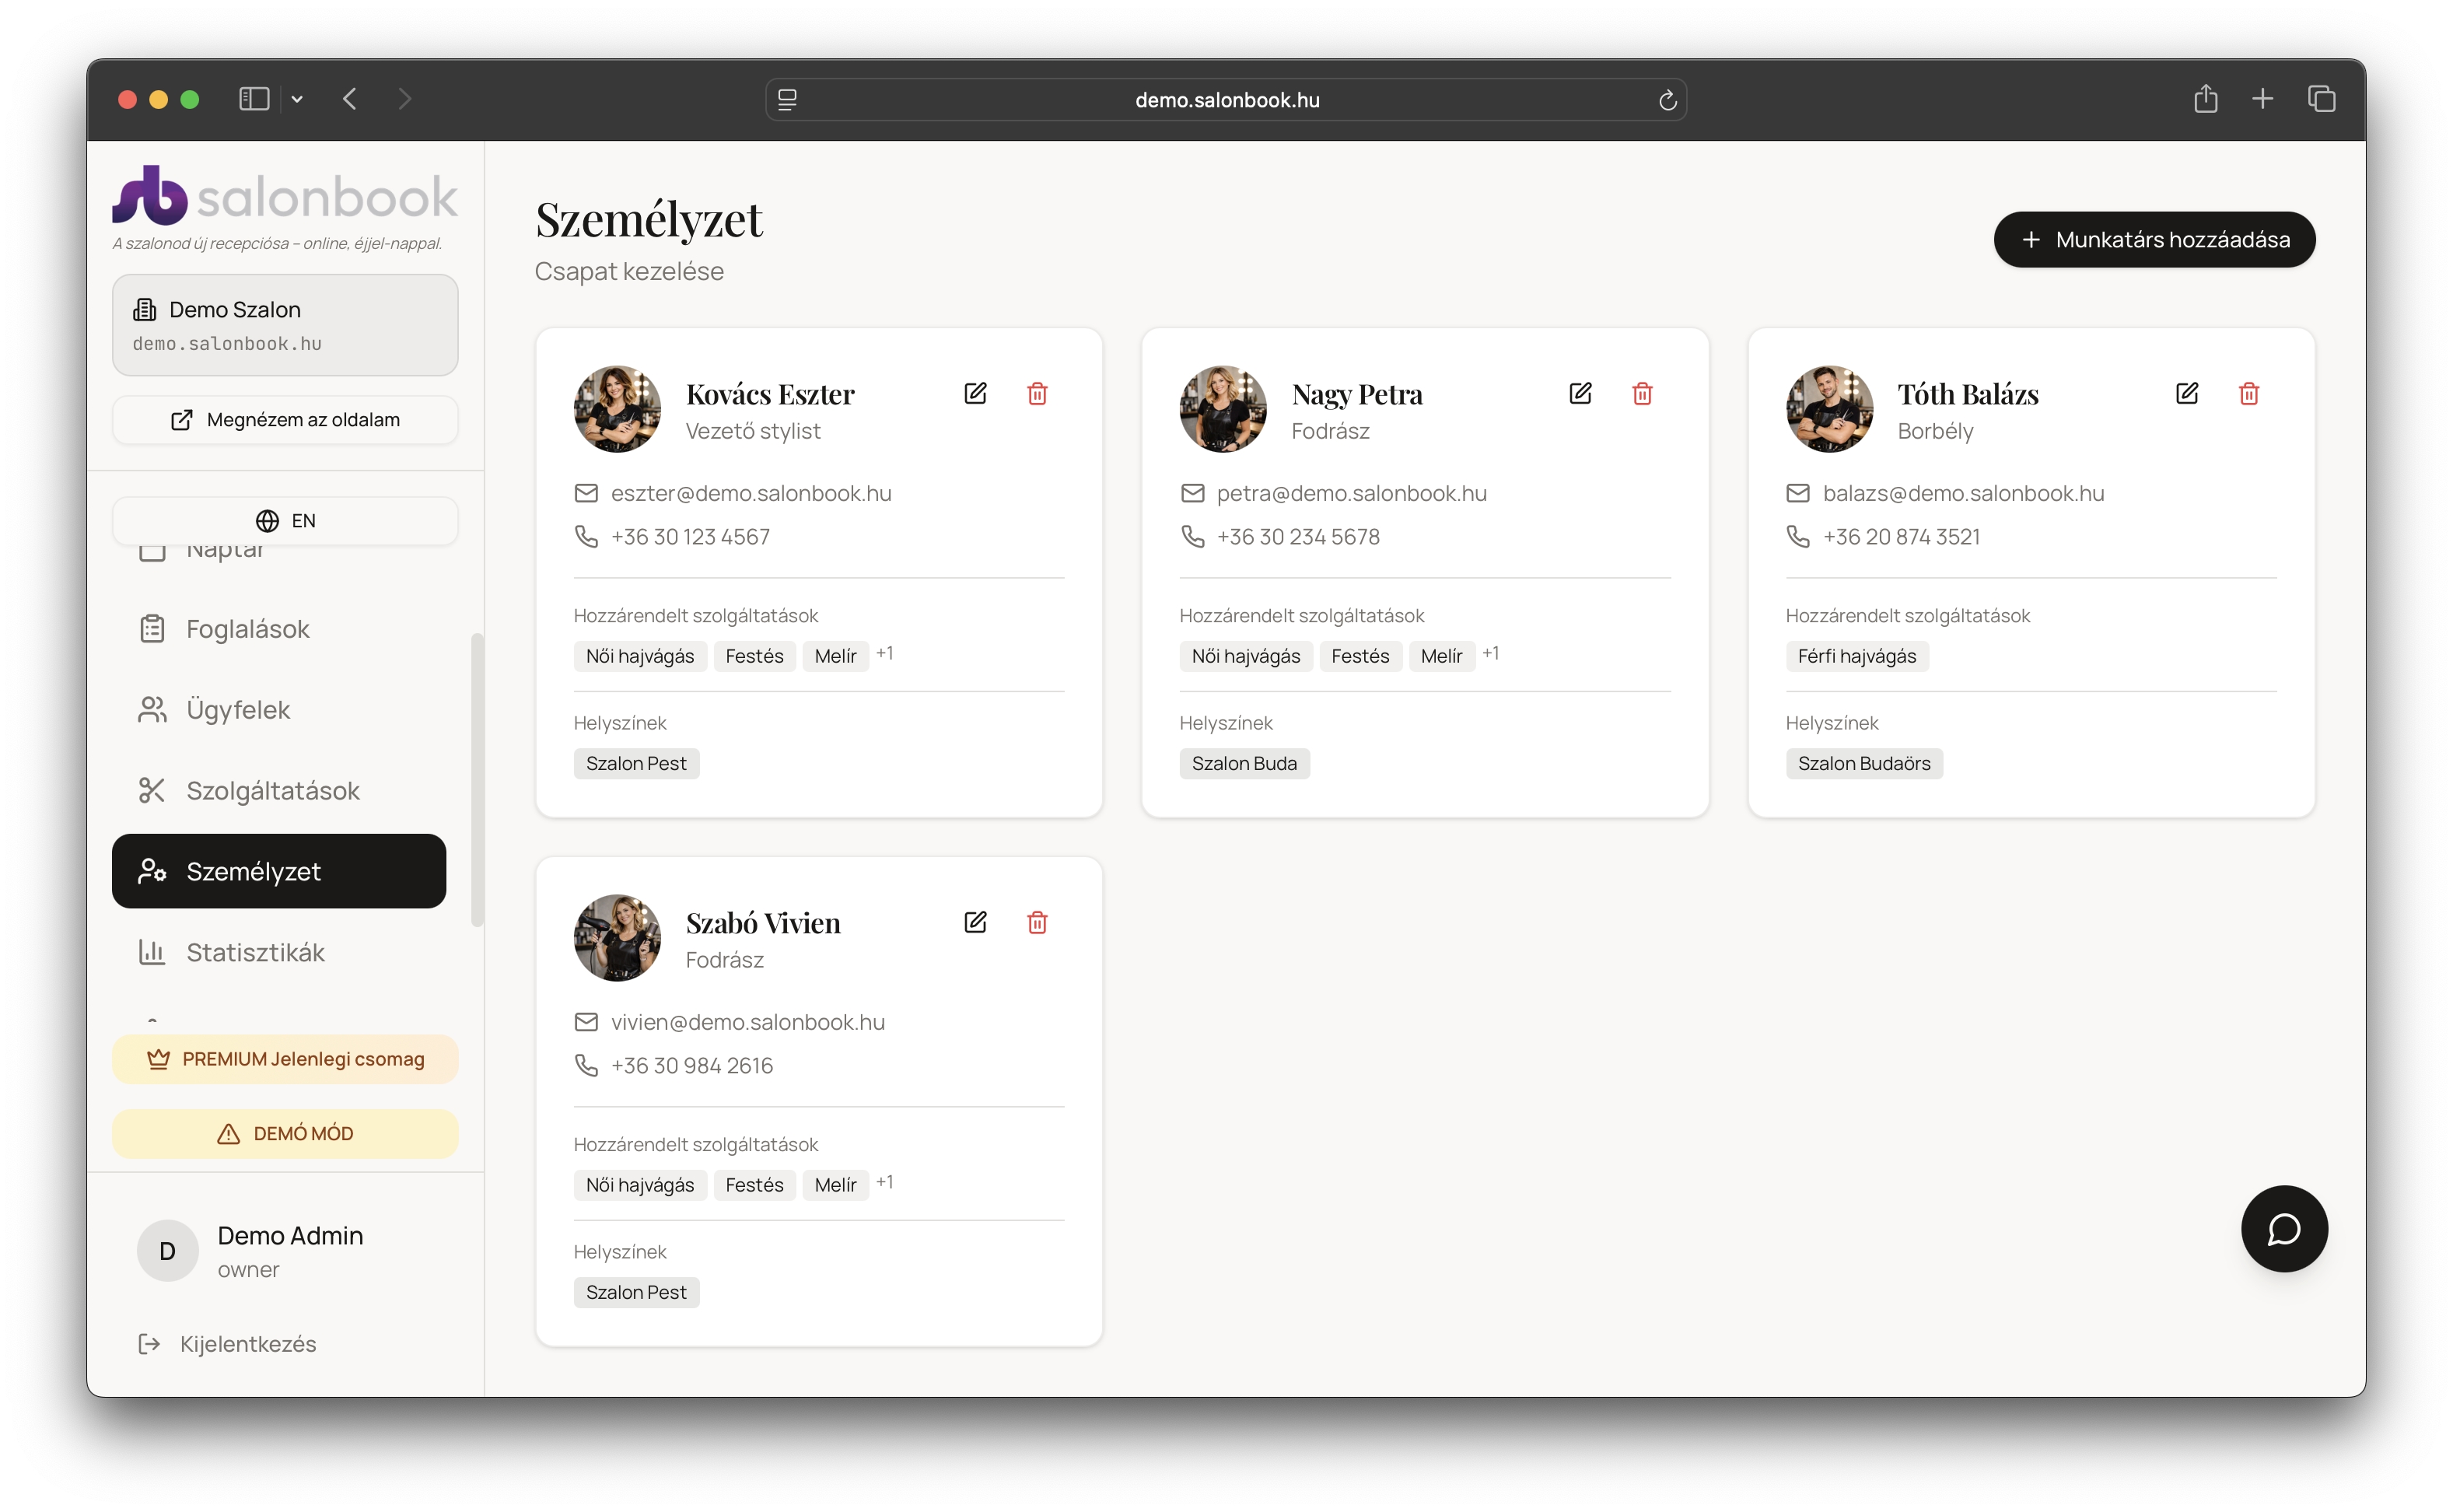Click Kovács Eszter's Női hajvágás tag

coord(640,656)
